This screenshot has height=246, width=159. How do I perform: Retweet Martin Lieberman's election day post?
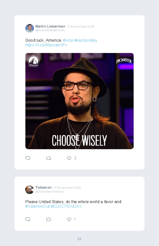(x=48, y=158)
